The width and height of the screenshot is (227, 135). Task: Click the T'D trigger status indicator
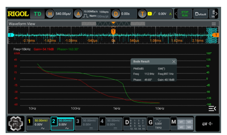pyautogui.click(x=37, y=14)
